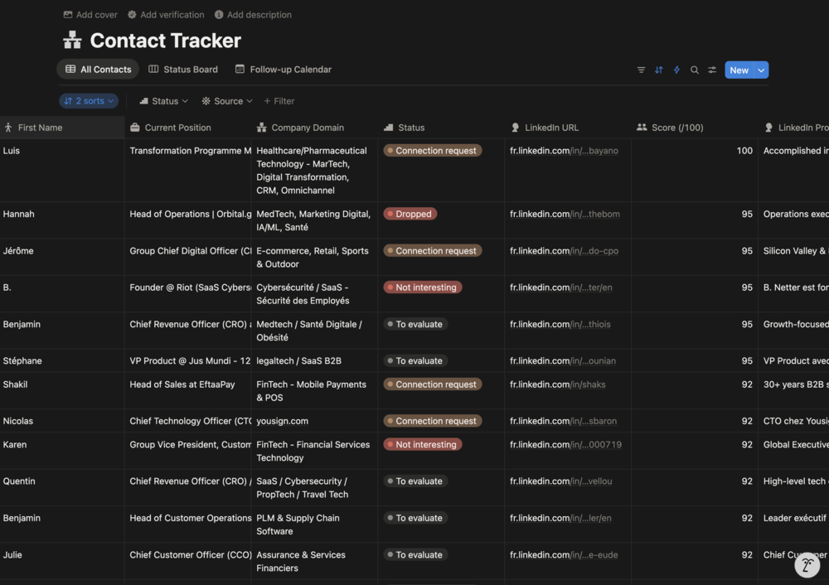Toggle the Status quick filter

point(162,100)
